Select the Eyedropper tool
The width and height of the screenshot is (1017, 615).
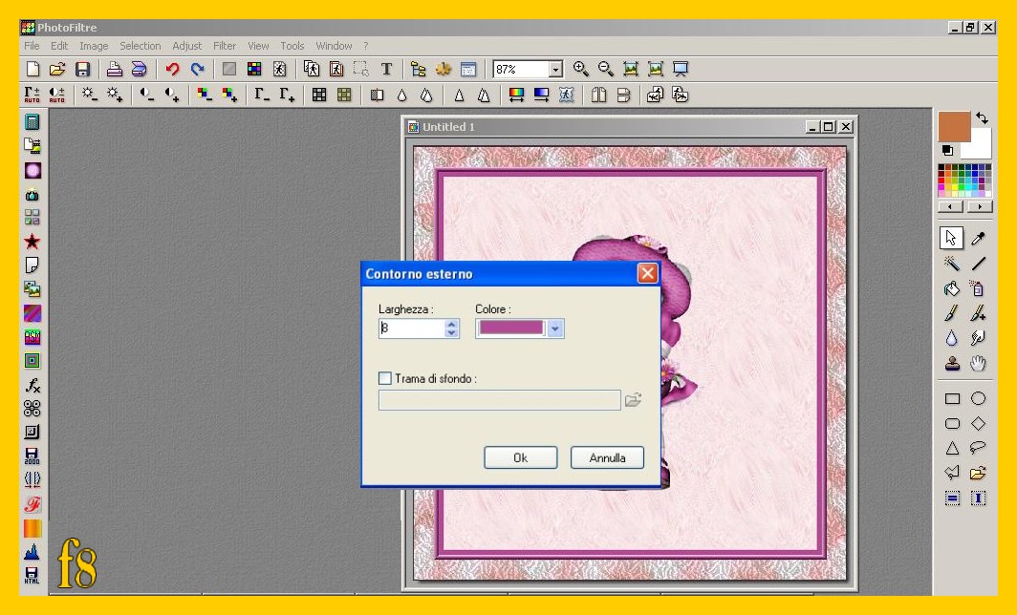[978, 239]
